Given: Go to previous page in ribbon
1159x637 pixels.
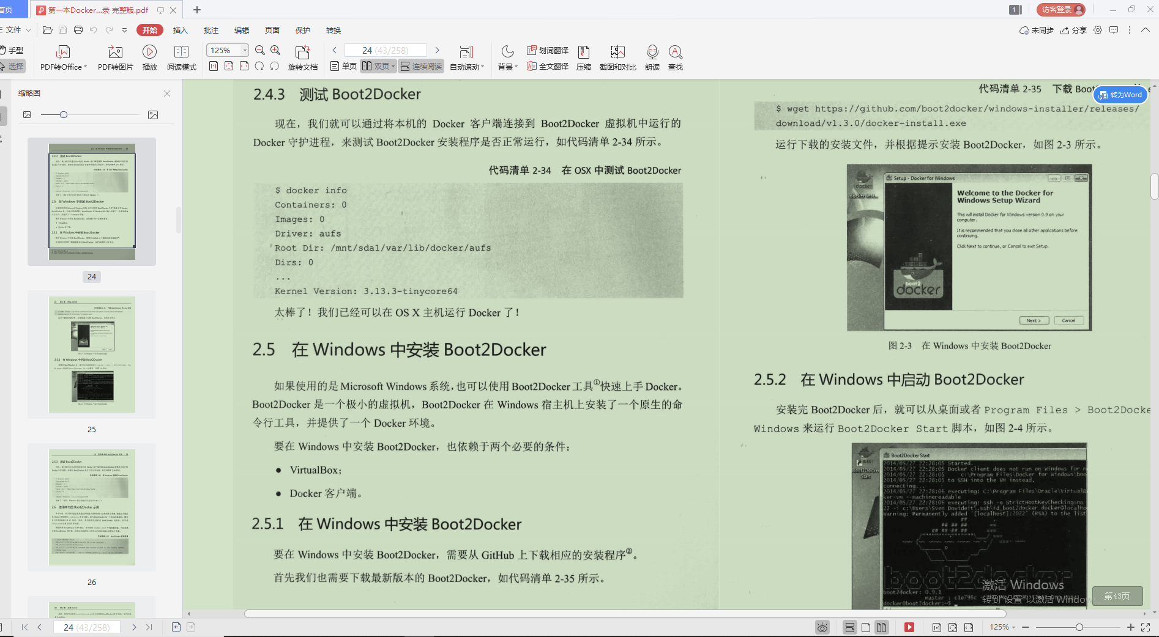Looking at the screenshot, I should point(335,50).
